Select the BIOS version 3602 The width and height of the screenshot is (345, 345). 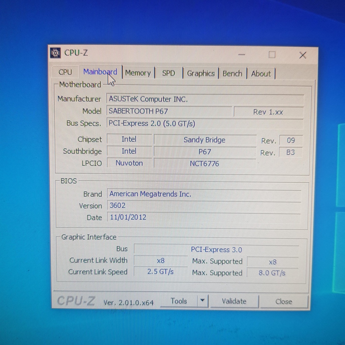204,206
